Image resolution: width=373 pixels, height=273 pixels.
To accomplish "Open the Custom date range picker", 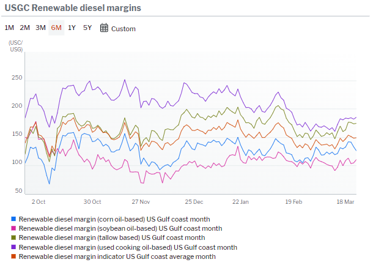I will point(123,29).
